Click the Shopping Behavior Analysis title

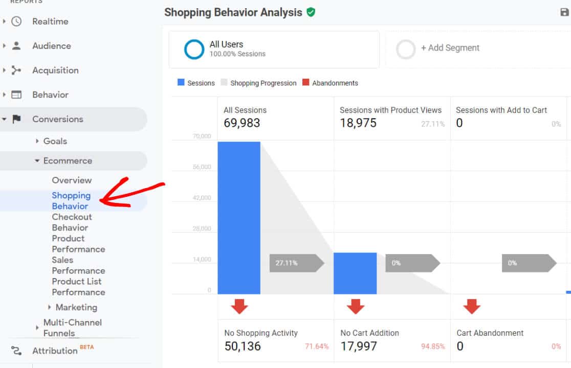coord(233,12)
